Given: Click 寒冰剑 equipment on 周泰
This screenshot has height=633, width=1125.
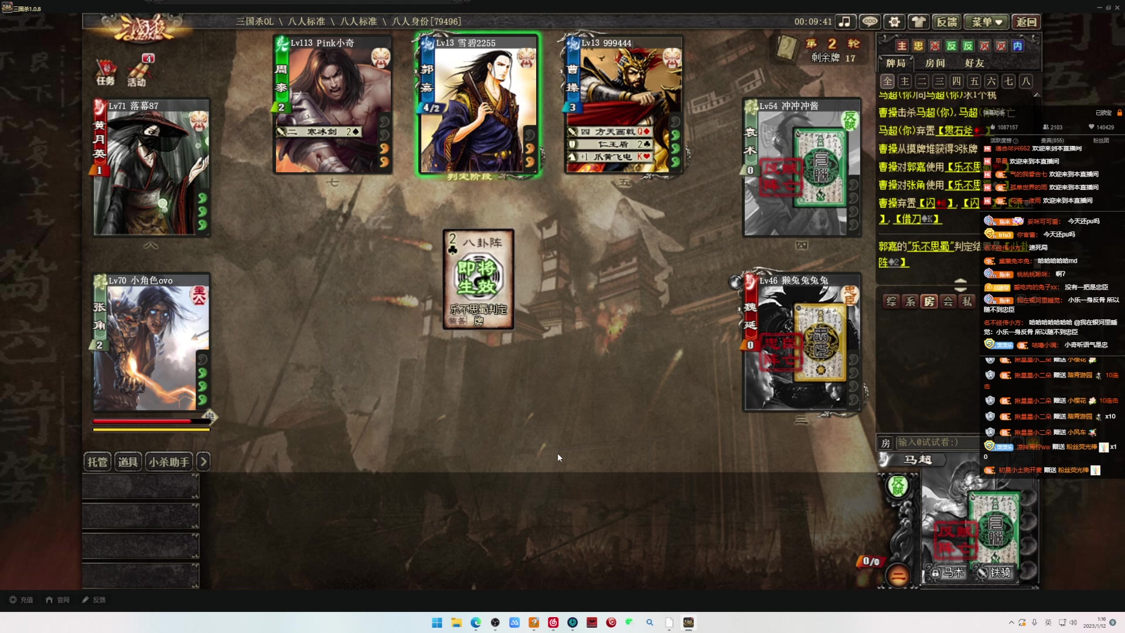Looking at the screenshot, I should point(319,132).
